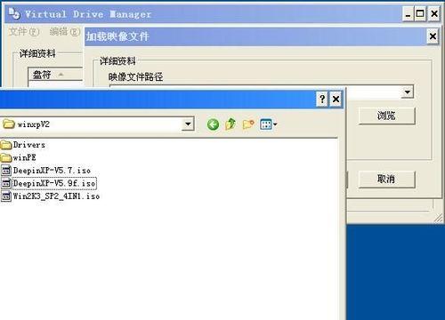Close the 加载映像文件 dialog
This screenshot has width=445, height=320.
coord(433,36)
